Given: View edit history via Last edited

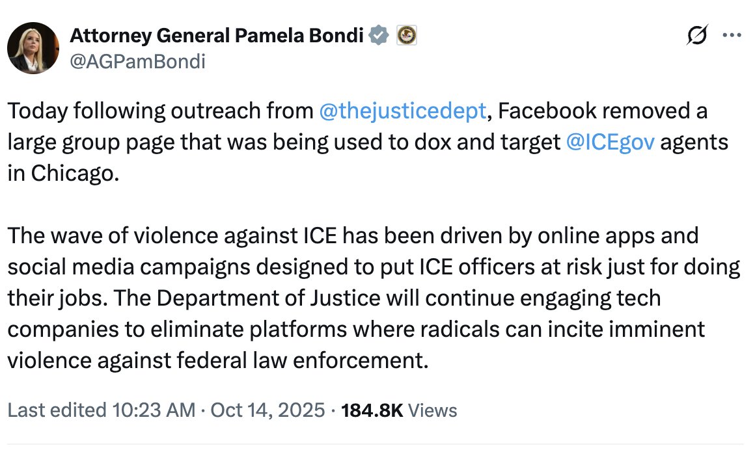Looking at the screenshot, I should (56, 410).
